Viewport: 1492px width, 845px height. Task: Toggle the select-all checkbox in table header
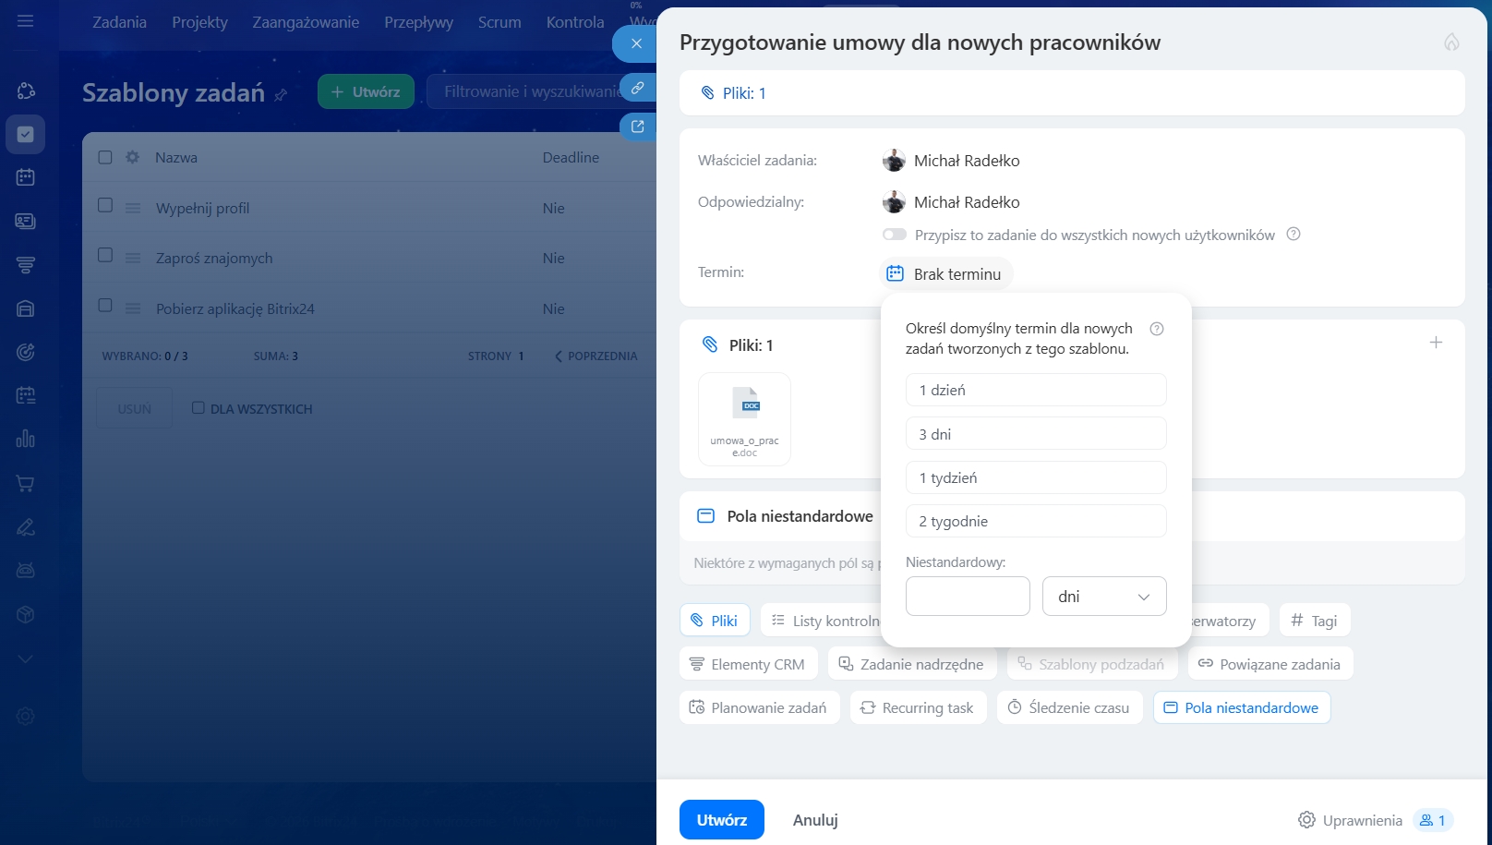click(x=105, y=157)
